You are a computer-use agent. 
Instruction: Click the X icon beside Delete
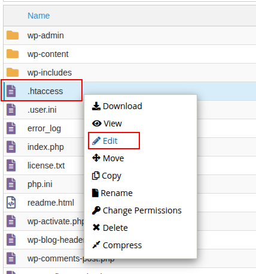point(96,227)
